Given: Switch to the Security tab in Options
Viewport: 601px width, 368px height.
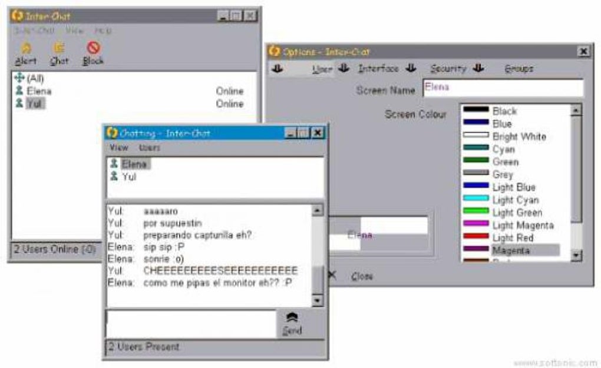Looking at the screenshot, I should [448, 68].
